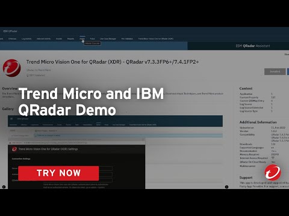The width and height of the screenshot is (289, 216).
Task: Click the IBM QRadar title in header
Action: 10,31
